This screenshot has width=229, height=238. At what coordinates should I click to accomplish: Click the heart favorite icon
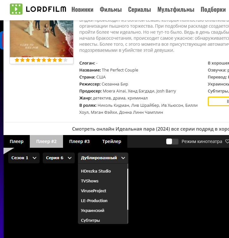click(227, 141)
